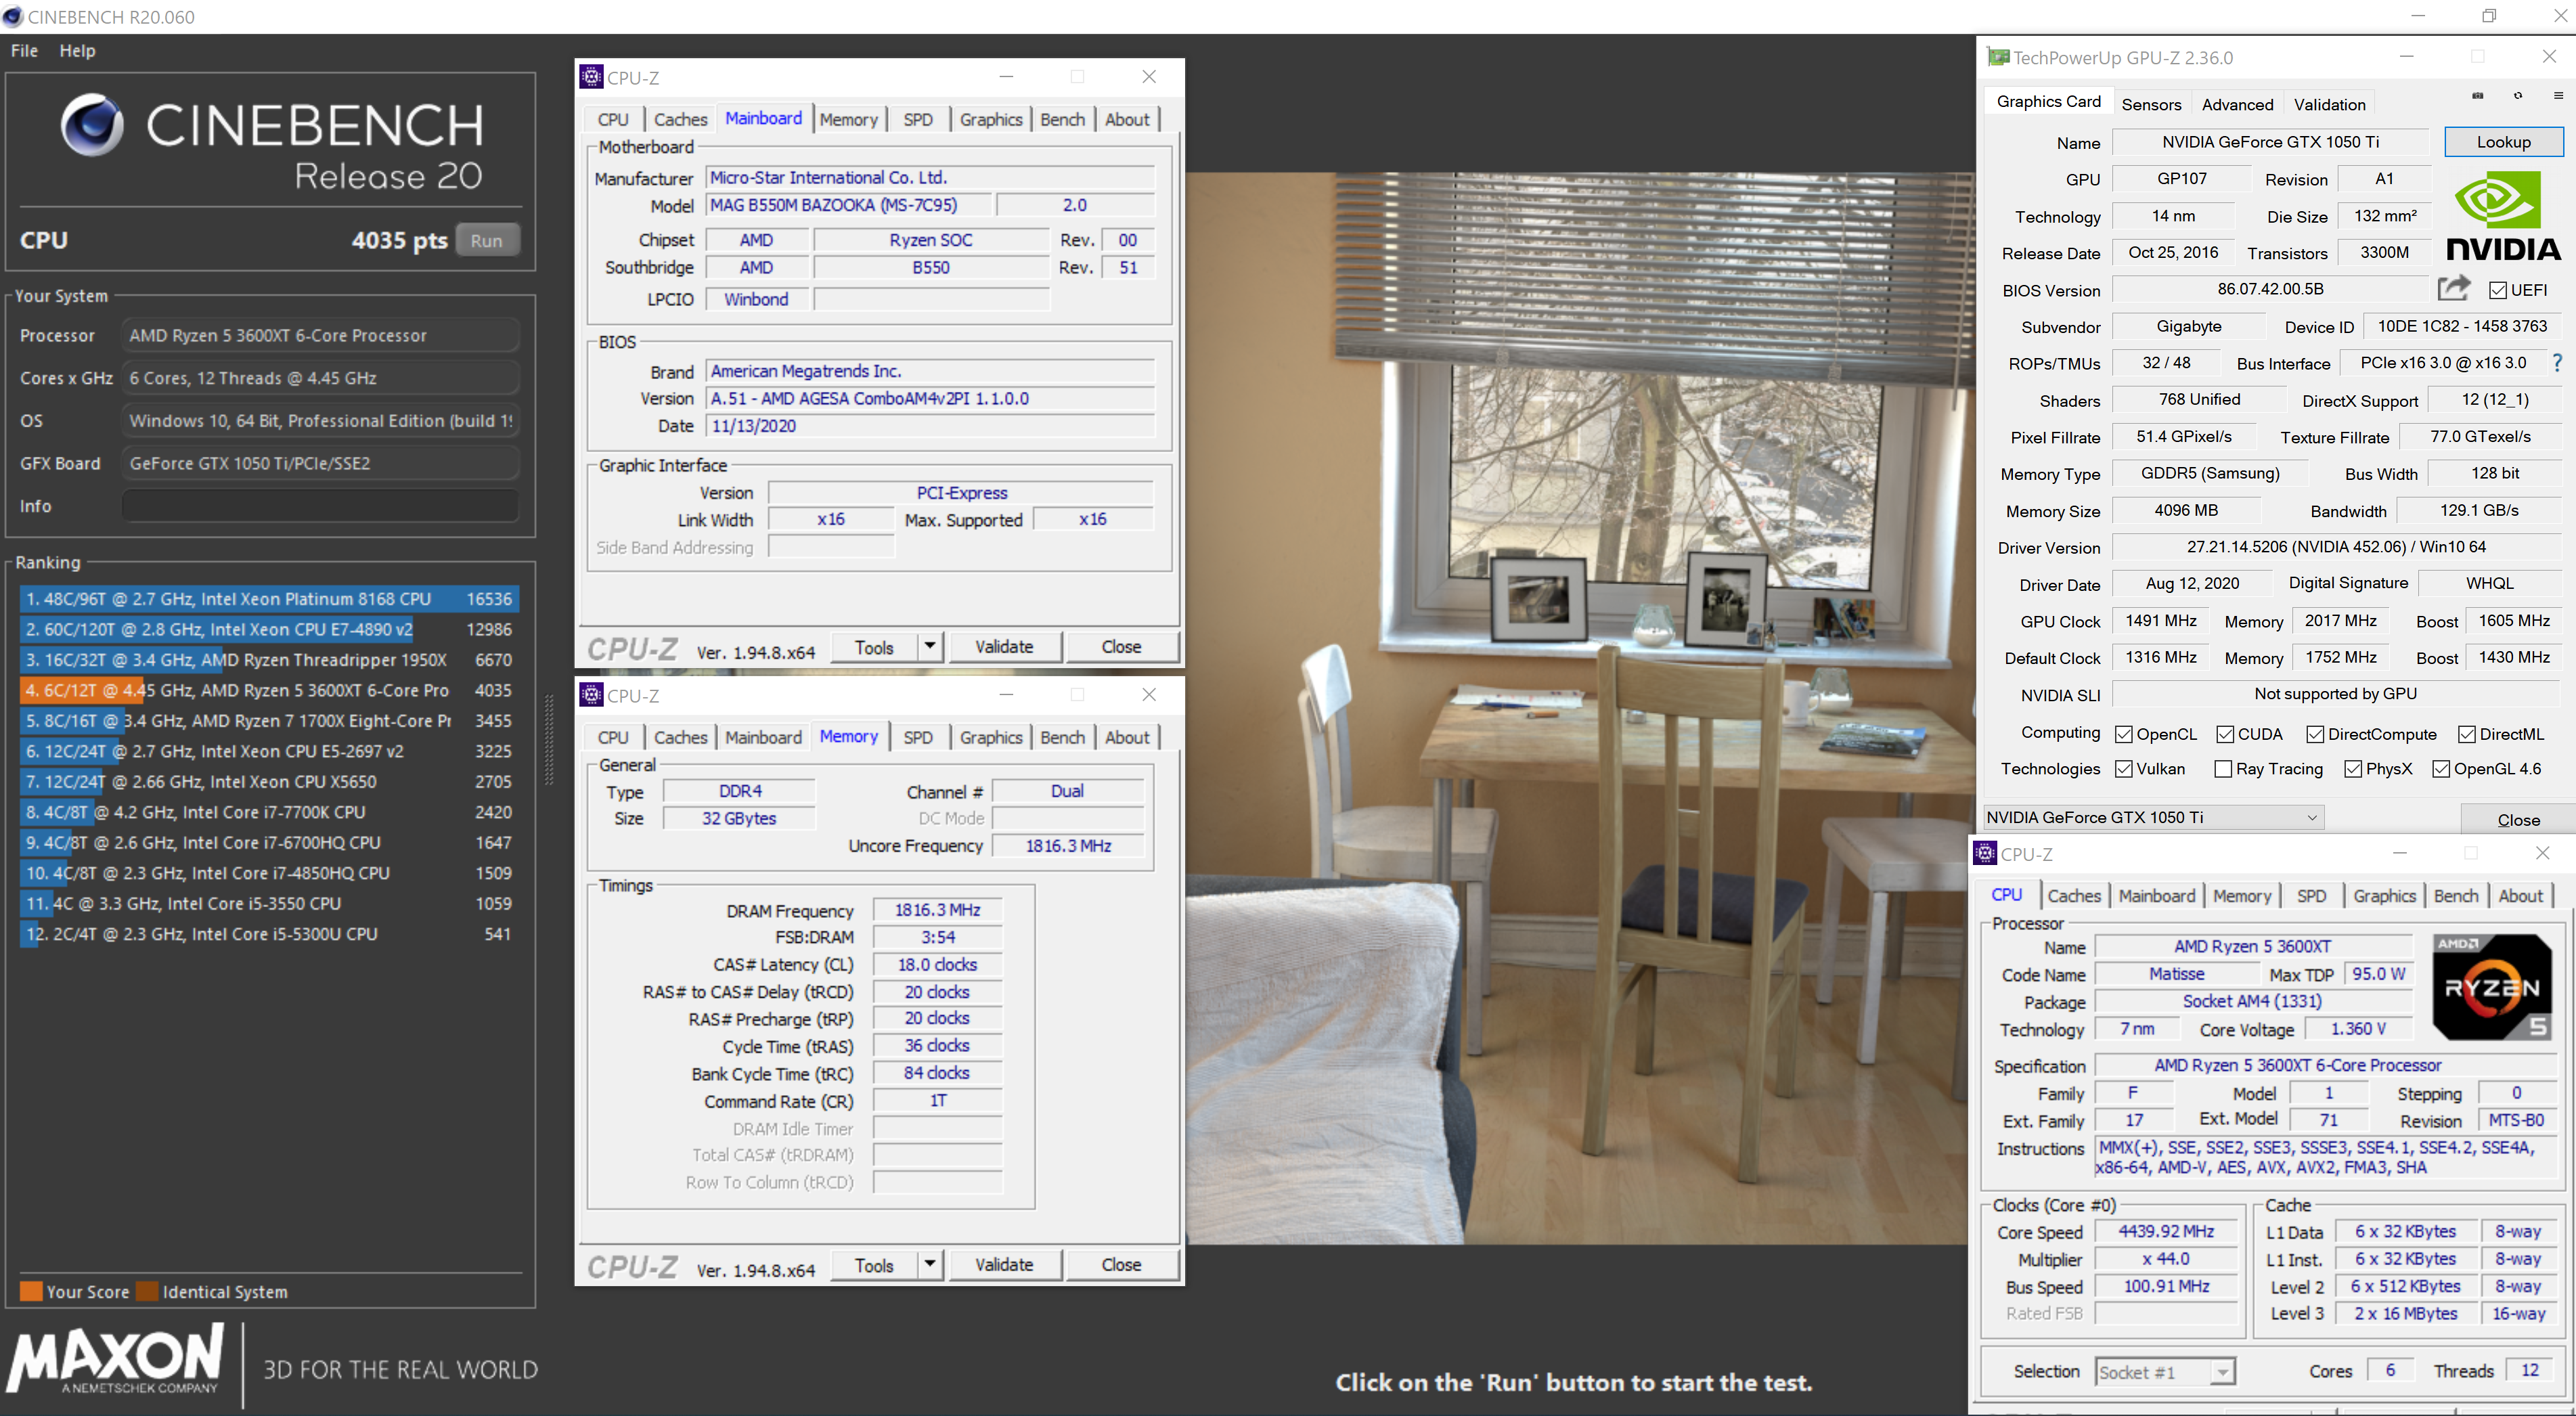
Task: Select Bench tab in the Memory CPU-Z window
Action: coord(1062,737)
